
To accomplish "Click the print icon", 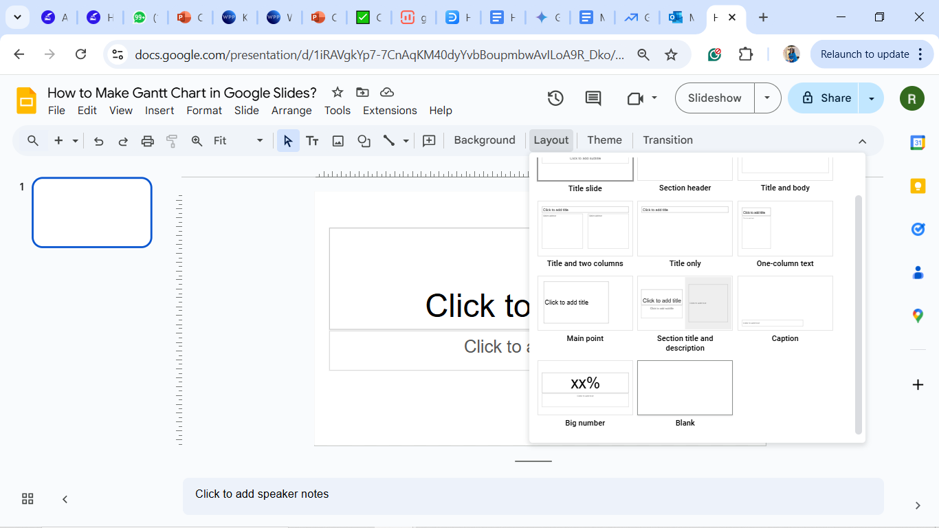I will coord(147,141).
